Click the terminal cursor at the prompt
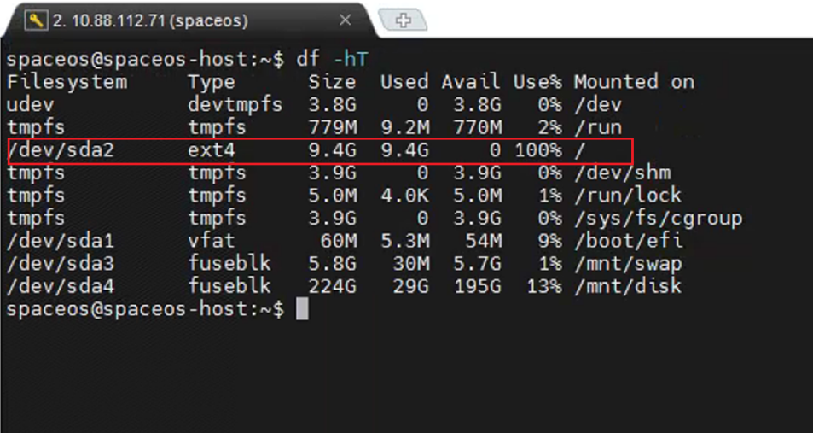This screenshot has width=813, height=433. click(x=301, y=308)
